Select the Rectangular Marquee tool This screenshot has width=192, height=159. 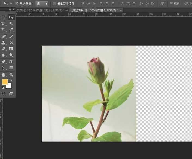(x=4, y=17)
